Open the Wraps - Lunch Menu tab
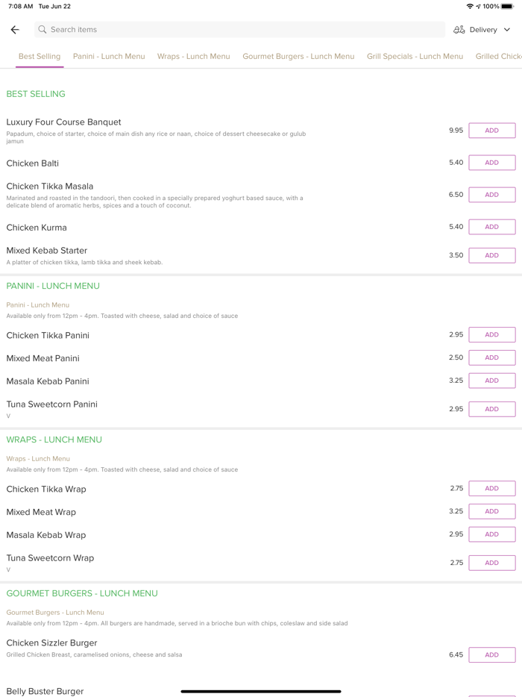Image resolution: width=522 pixels, height=697 pixels. [193, 56]
